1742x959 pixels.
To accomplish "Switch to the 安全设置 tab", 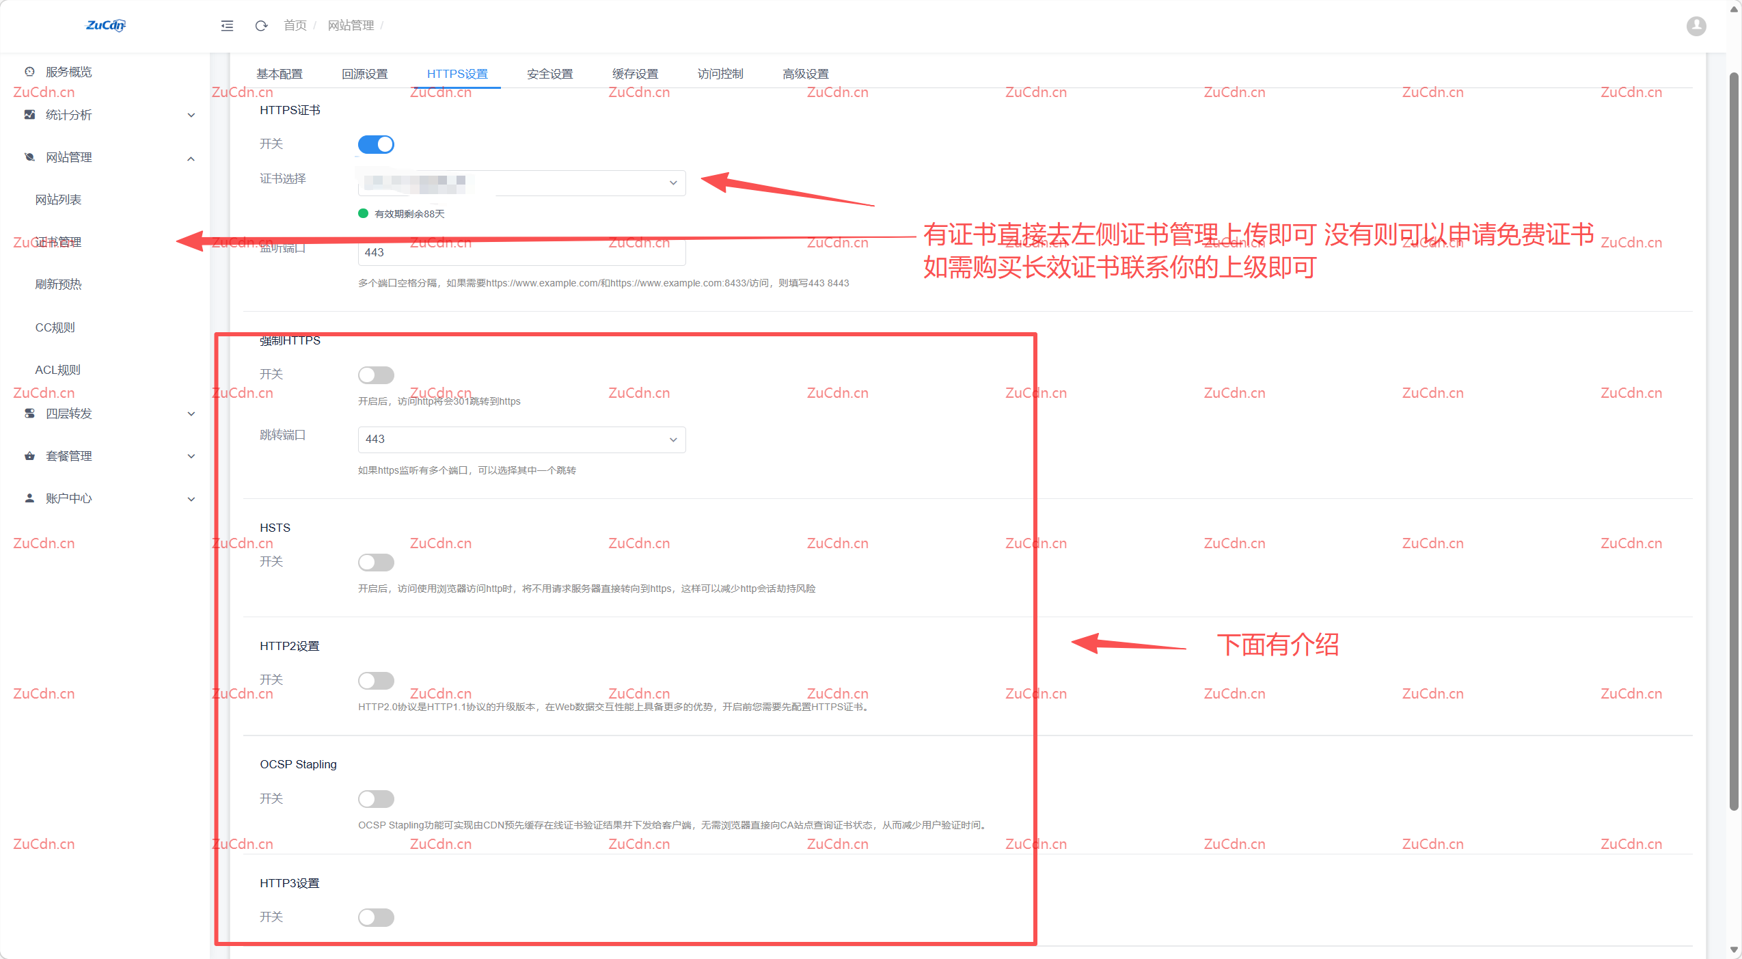I will pos(549,73).
